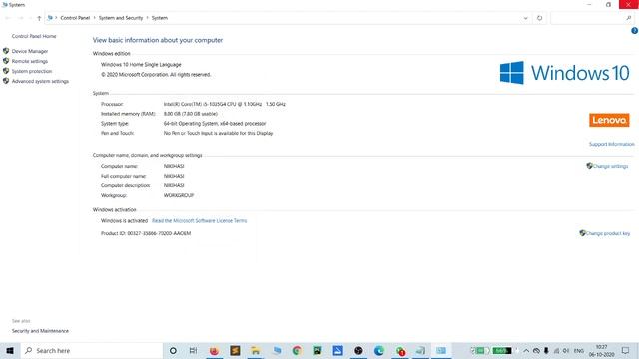
Task: Open Device Manager from the sidebar
Action: tap(30, 51)
